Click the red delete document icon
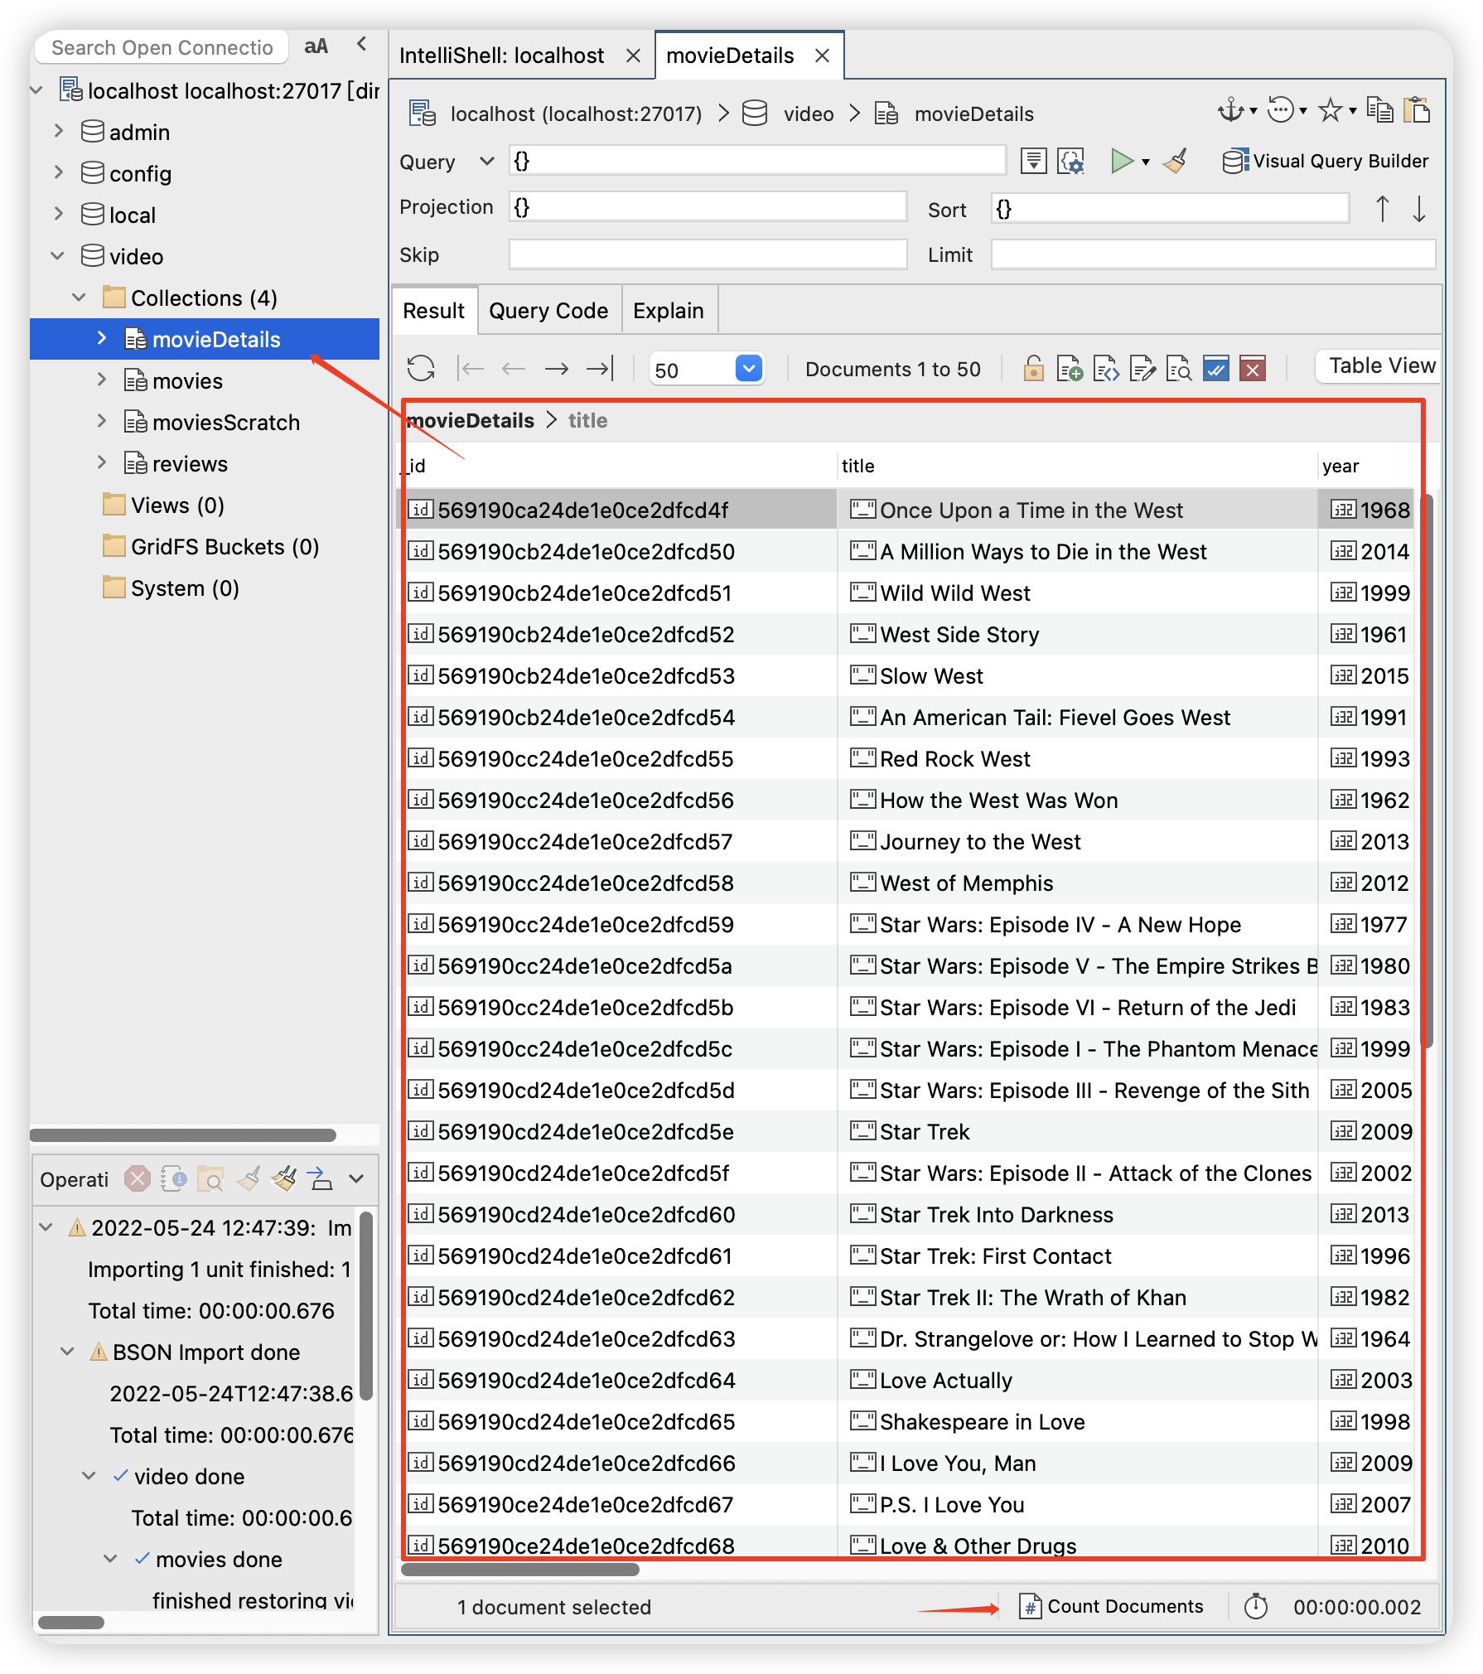 tap(1253, 368)
